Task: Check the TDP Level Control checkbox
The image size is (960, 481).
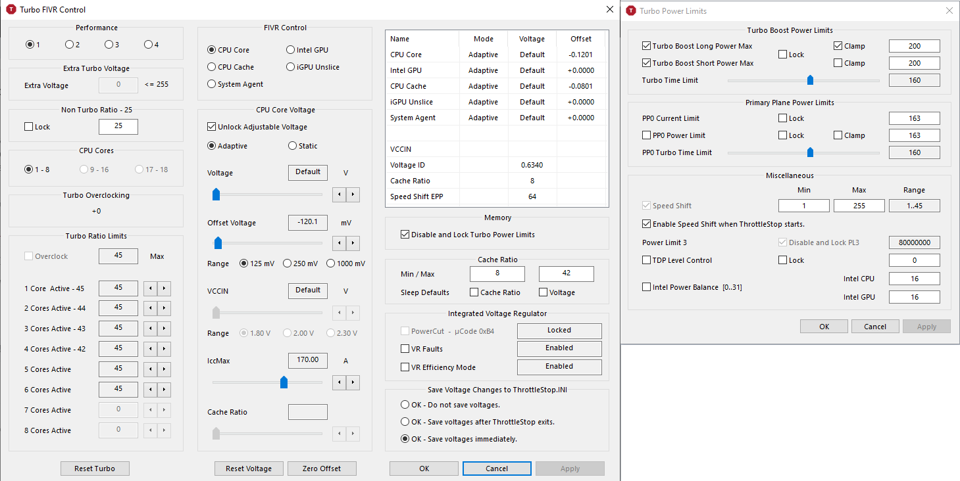Action: click(x=646, y=260)
